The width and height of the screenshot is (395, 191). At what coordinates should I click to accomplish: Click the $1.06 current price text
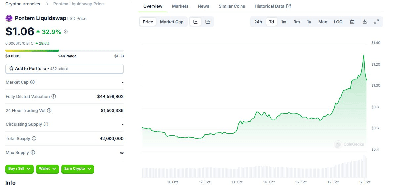[x=20, y=31]
